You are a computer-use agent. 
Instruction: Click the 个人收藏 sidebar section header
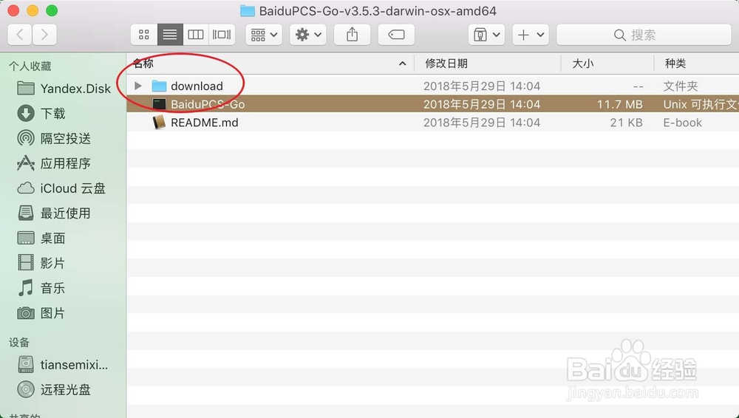(30, 66)
